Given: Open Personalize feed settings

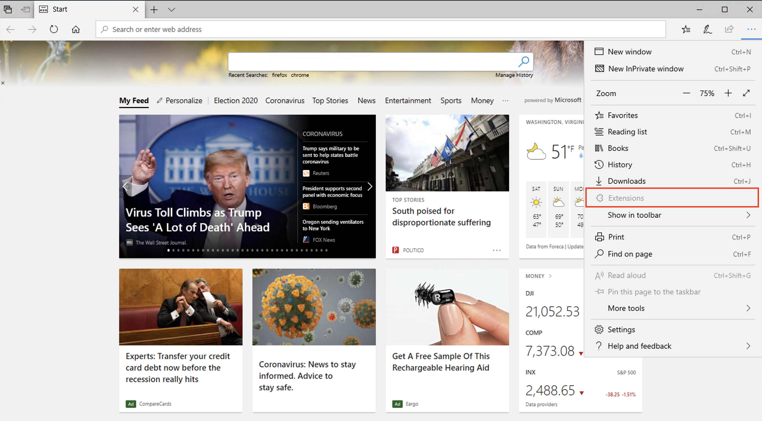Looking at the screenshot, I should click(x=180, y=101).
